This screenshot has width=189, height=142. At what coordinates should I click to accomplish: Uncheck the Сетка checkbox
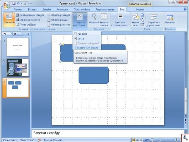tap(75, 38)
